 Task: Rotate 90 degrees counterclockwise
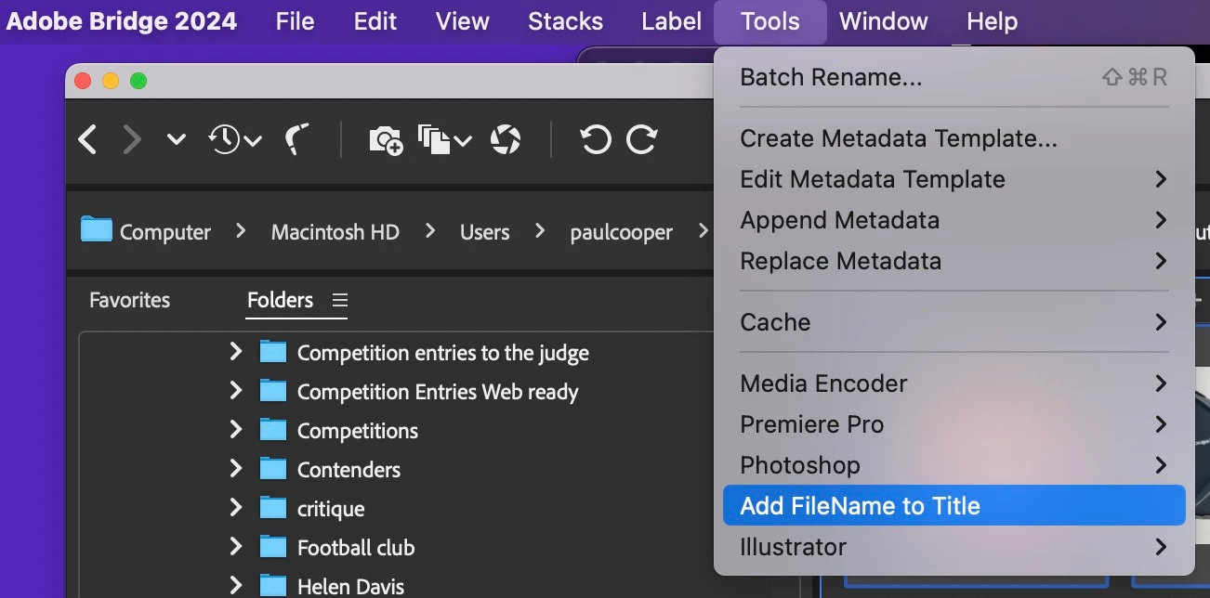596,140
